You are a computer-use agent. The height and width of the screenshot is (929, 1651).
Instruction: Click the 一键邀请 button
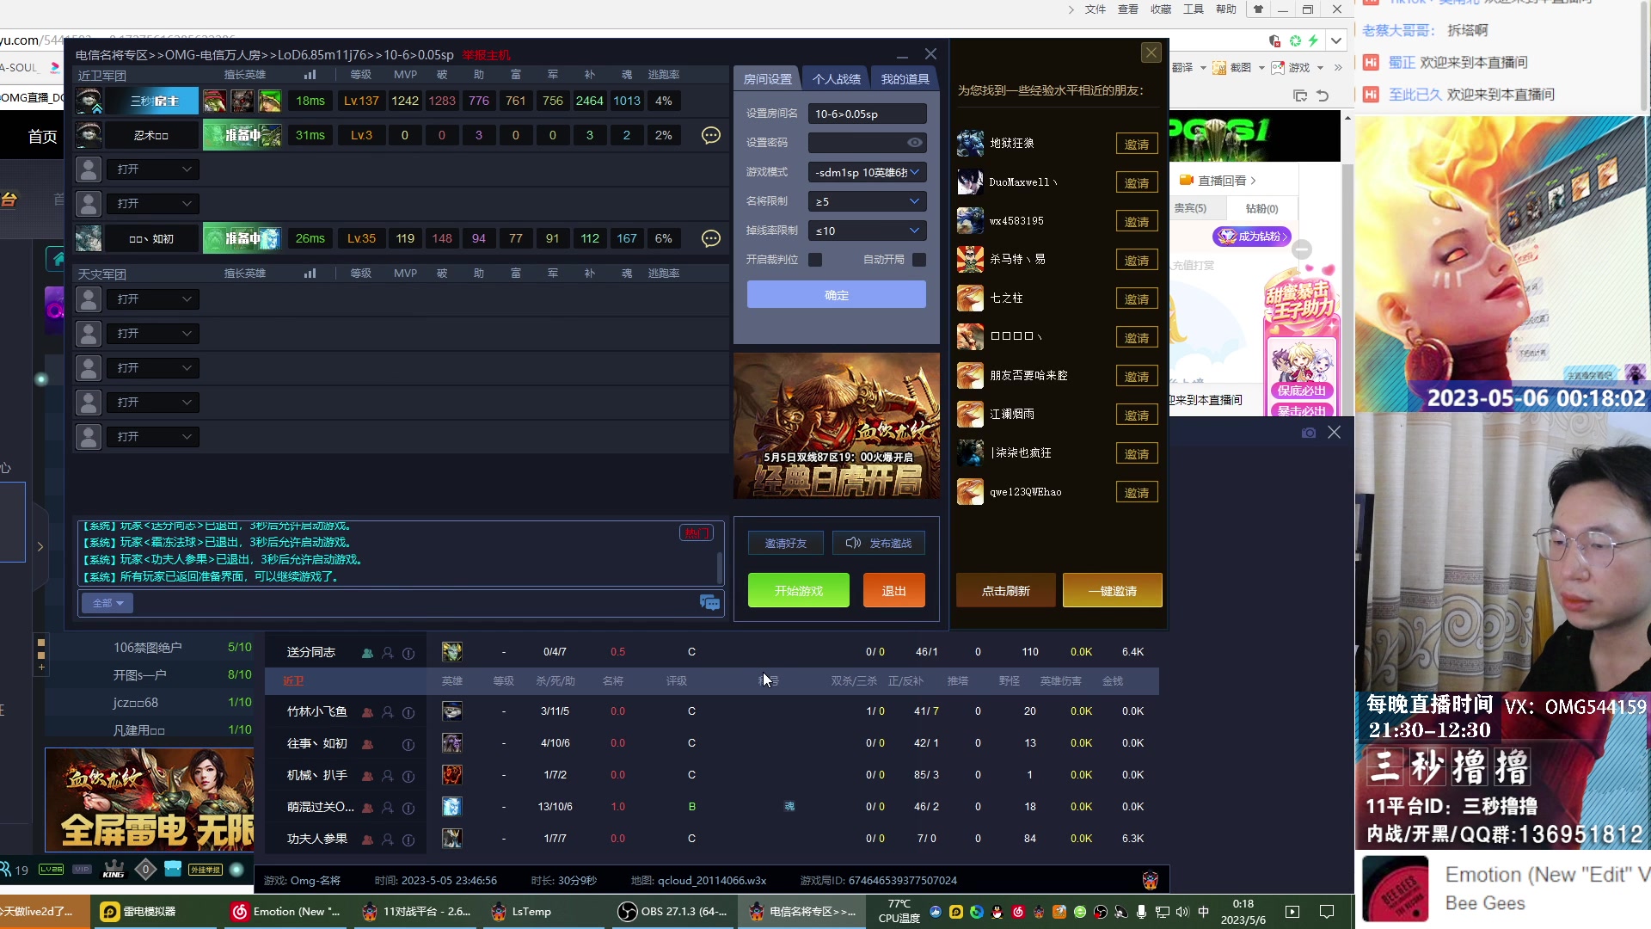pos(1113,591)
